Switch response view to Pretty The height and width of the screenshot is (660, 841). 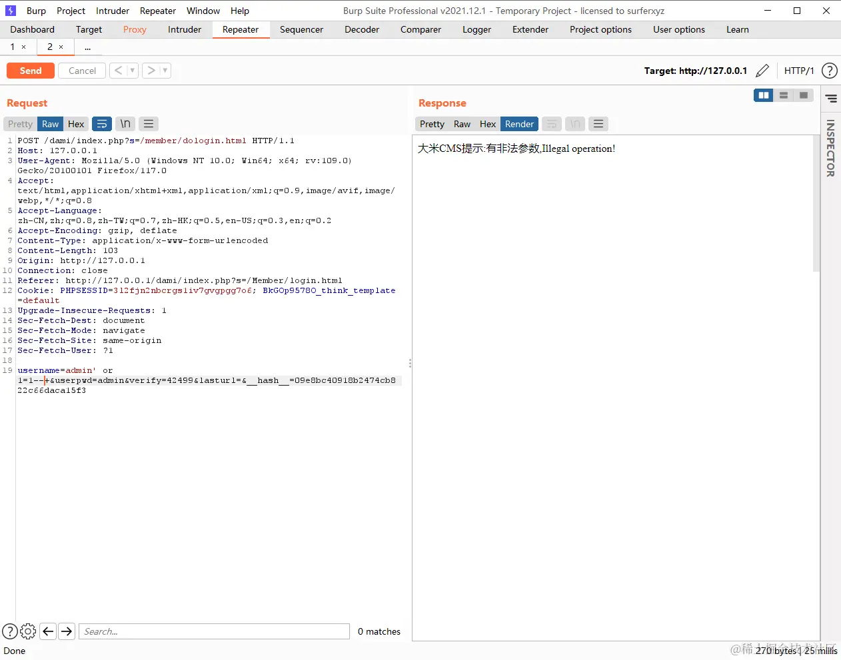point(432,124)
